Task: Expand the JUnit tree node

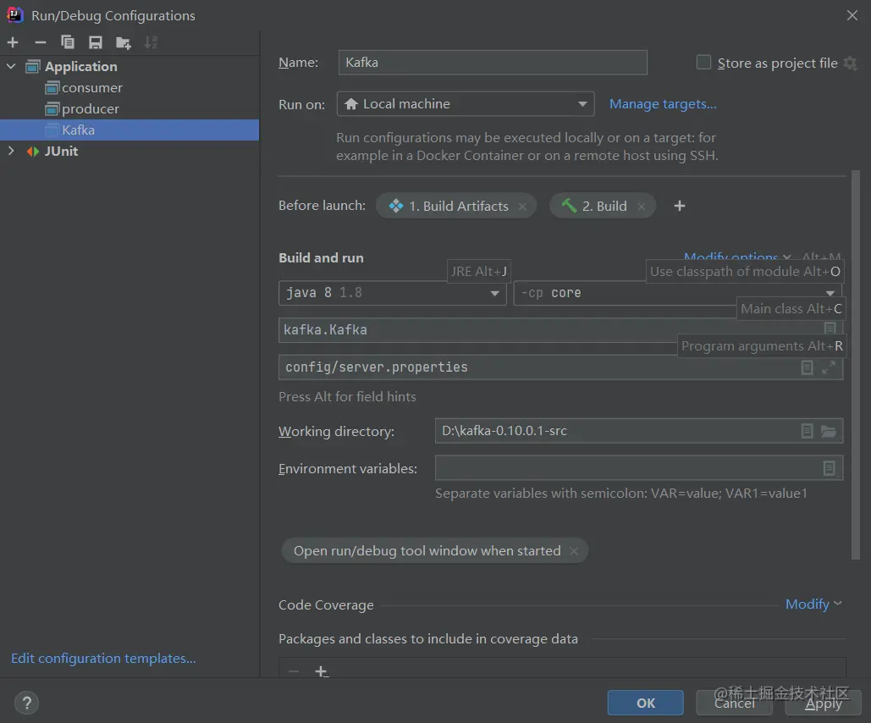Action: [x=11, y=151]
